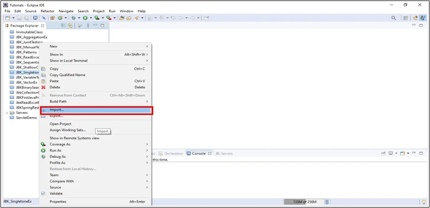Expand Show In submenu
Image resolution: width=430 pixels, height=208 pixels.
[x=95, y=55]
